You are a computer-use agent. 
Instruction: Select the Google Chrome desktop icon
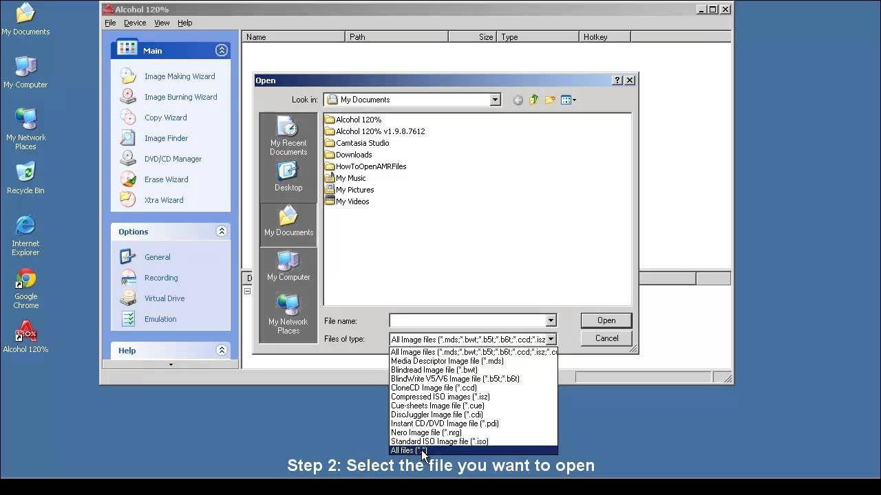(x=25, y=289)
